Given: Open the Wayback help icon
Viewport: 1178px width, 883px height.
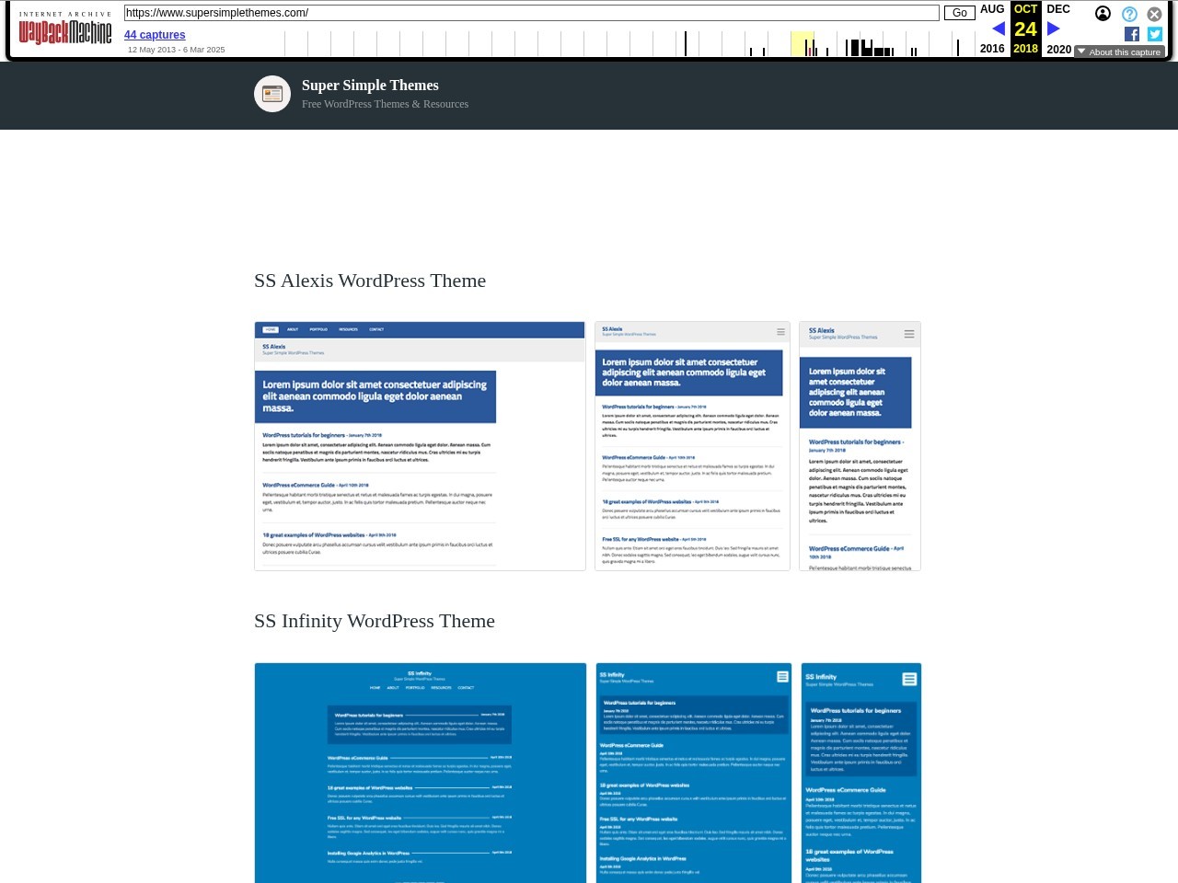Looking at the screenshot, I should click(x=1129, y=14).
